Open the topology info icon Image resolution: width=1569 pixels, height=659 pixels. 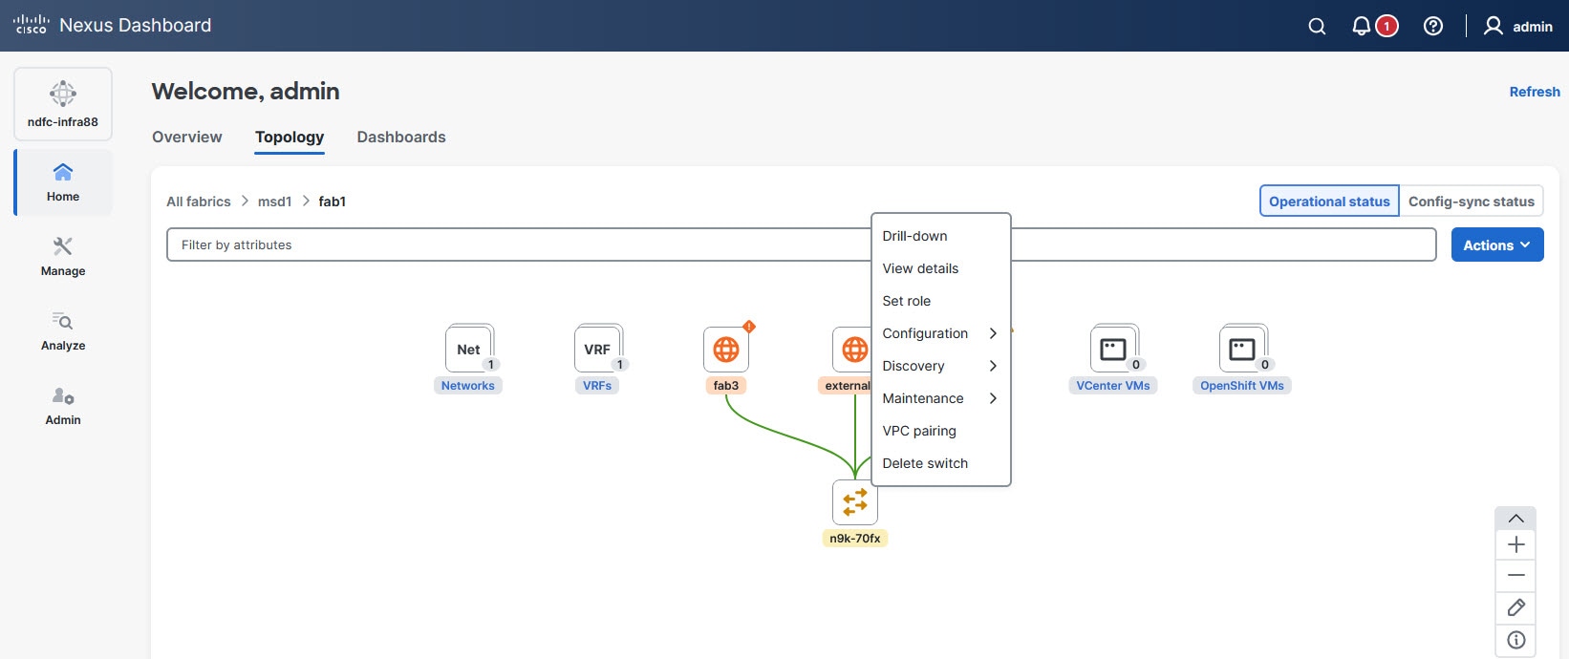[1515, 640]
